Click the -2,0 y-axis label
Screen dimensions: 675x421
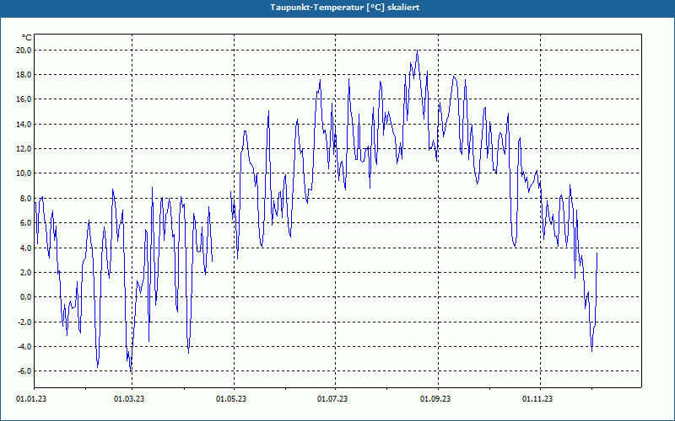click(x=24, y=322)
